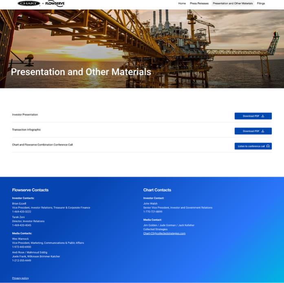The image size is (284, 283).
Task: Click headphones icon on conference call button
Action: coord(268,146)
